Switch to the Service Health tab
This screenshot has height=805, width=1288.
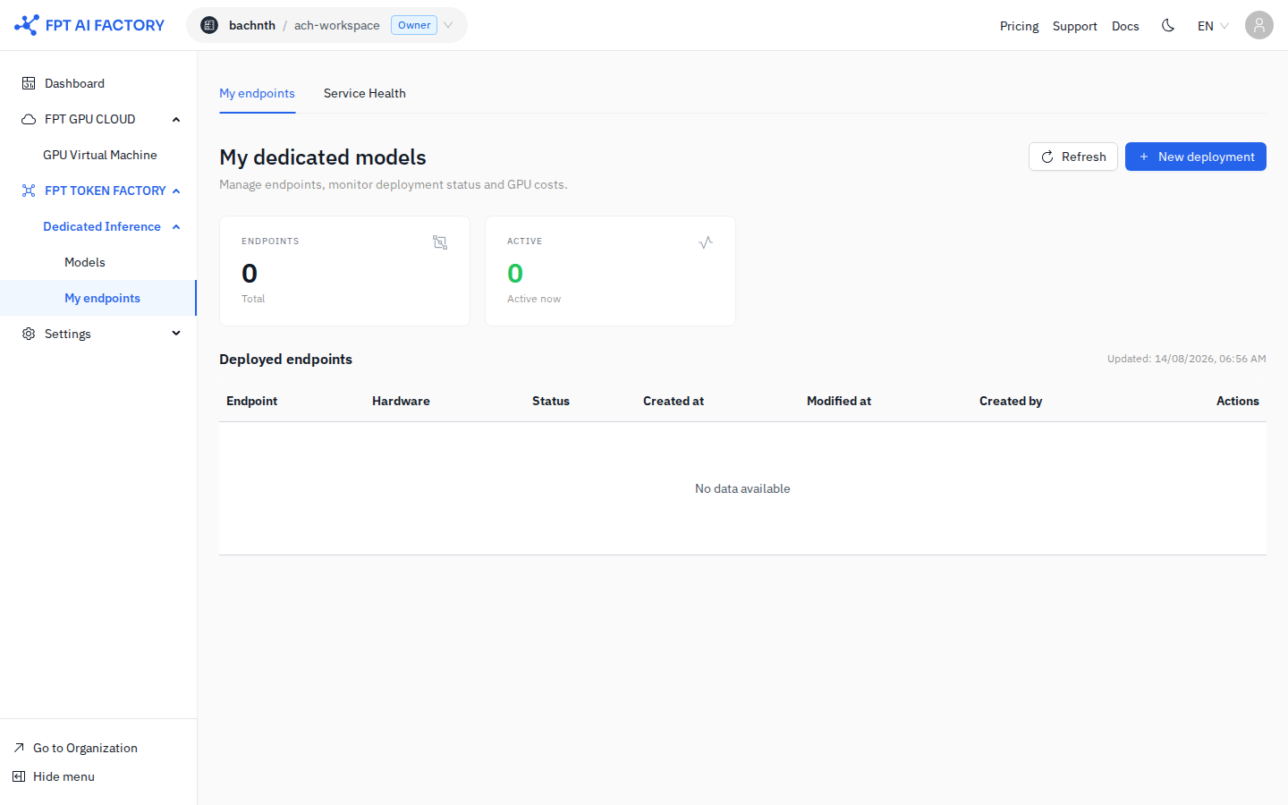click(x=364, y=93)
